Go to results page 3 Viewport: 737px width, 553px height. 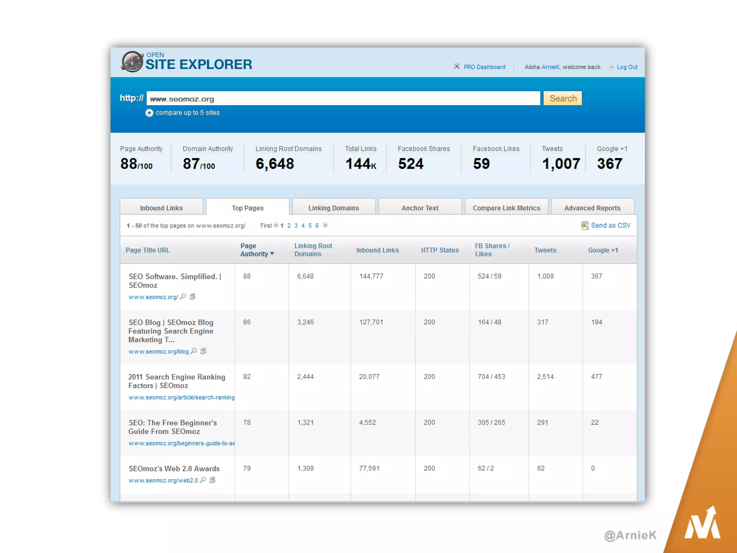point(296,225)
